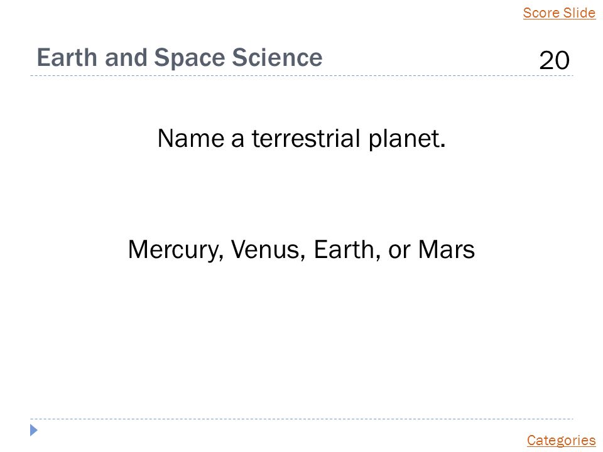603x452 pixels.
Task: Click the word or in the answer
Action: pos(399,252)
